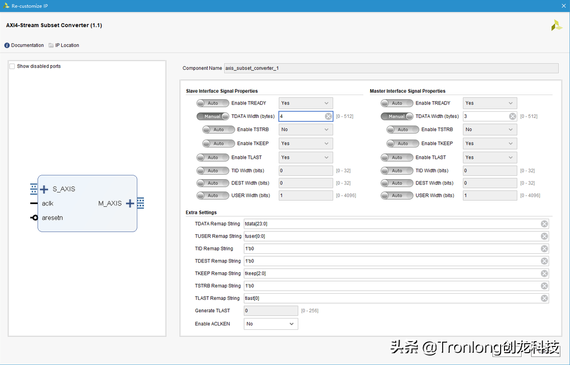Viewport: 570px width, 365px height.
Task: Clear the TUSER Remap String field
Action: point(544,236)
